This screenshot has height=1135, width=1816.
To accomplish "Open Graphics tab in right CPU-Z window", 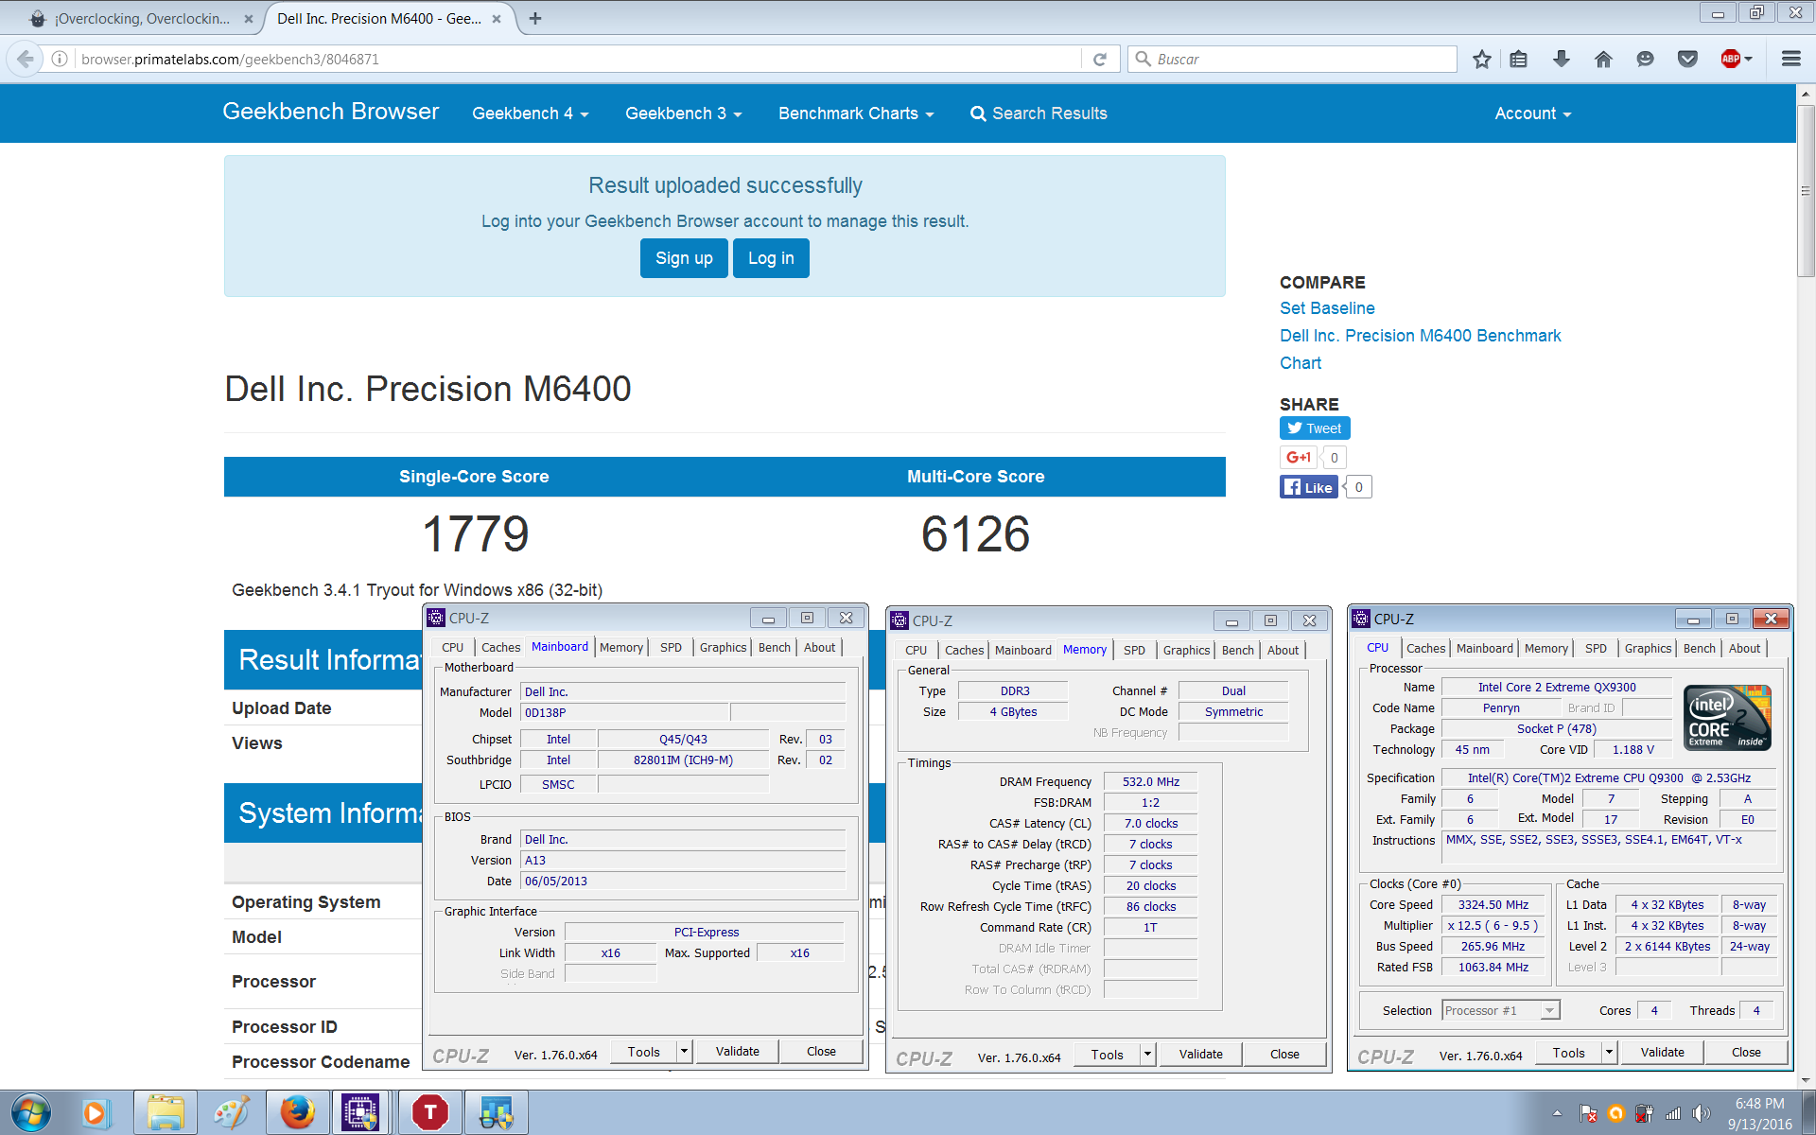I will (x=1648, y=648).
